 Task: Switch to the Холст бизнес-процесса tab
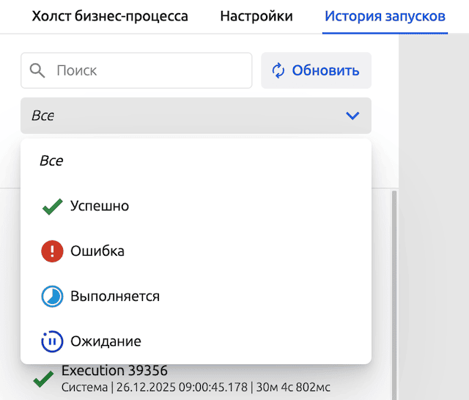[110, 16]
